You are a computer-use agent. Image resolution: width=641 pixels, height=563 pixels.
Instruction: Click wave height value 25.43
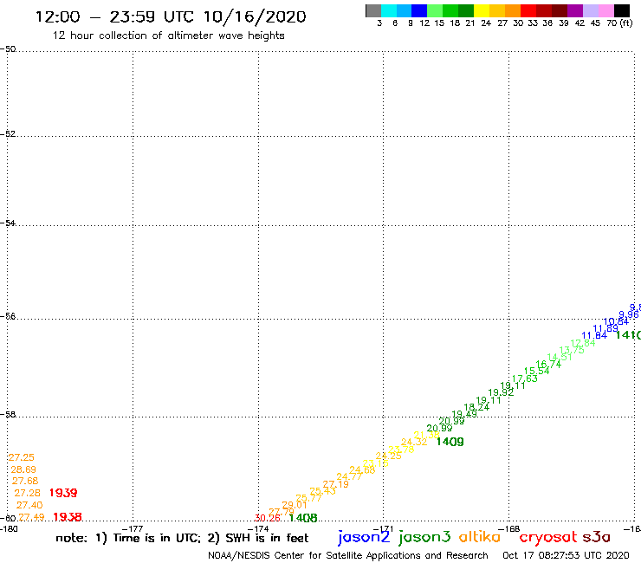322,491
